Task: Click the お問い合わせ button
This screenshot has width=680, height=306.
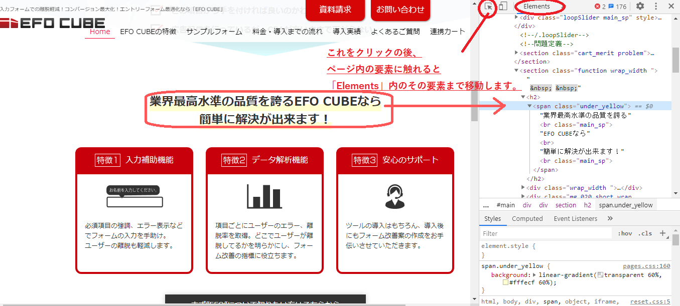Action: point(400,10)
